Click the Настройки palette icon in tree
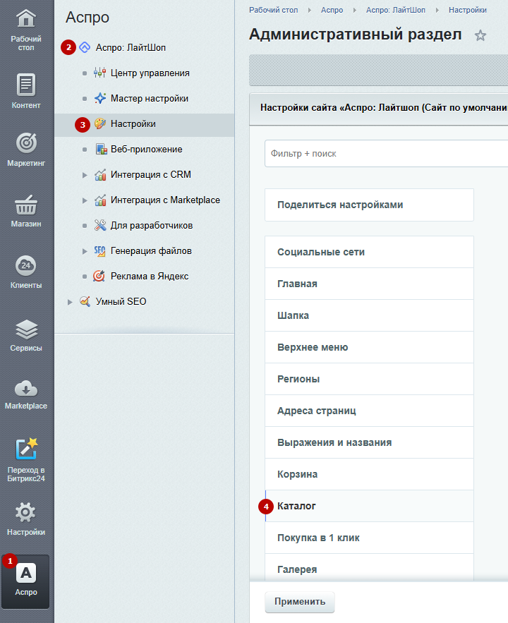 [99, 123]
